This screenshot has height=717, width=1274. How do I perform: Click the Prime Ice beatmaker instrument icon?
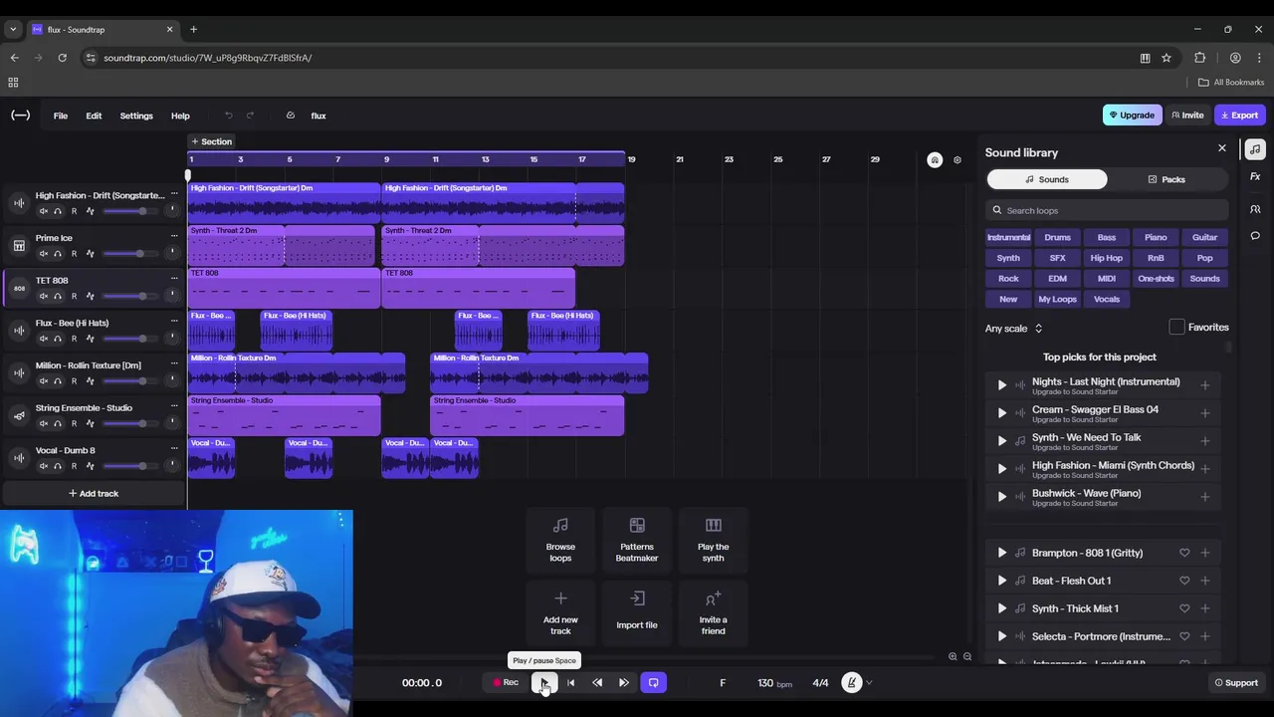point(19,245)
